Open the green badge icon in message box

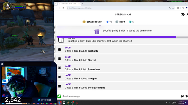click(x=59, y=96)
